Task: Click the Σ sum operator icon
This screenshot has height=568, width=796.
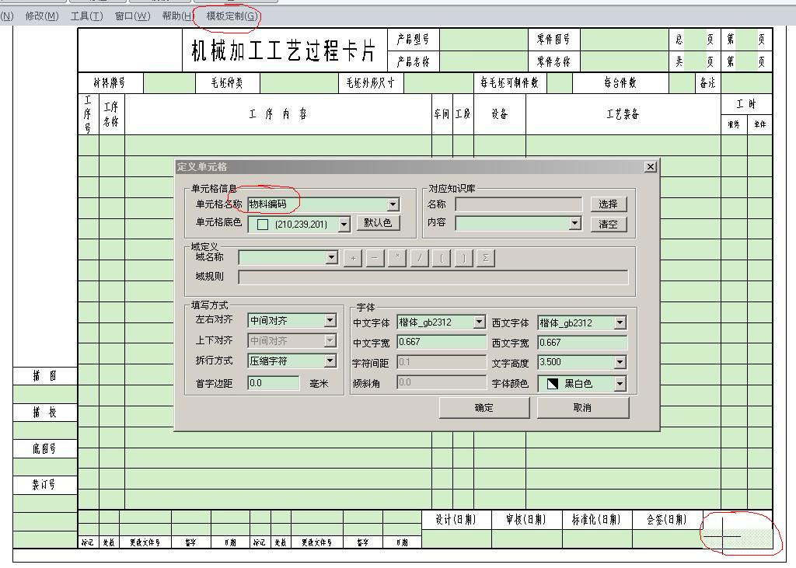Action: coord(485,257)
